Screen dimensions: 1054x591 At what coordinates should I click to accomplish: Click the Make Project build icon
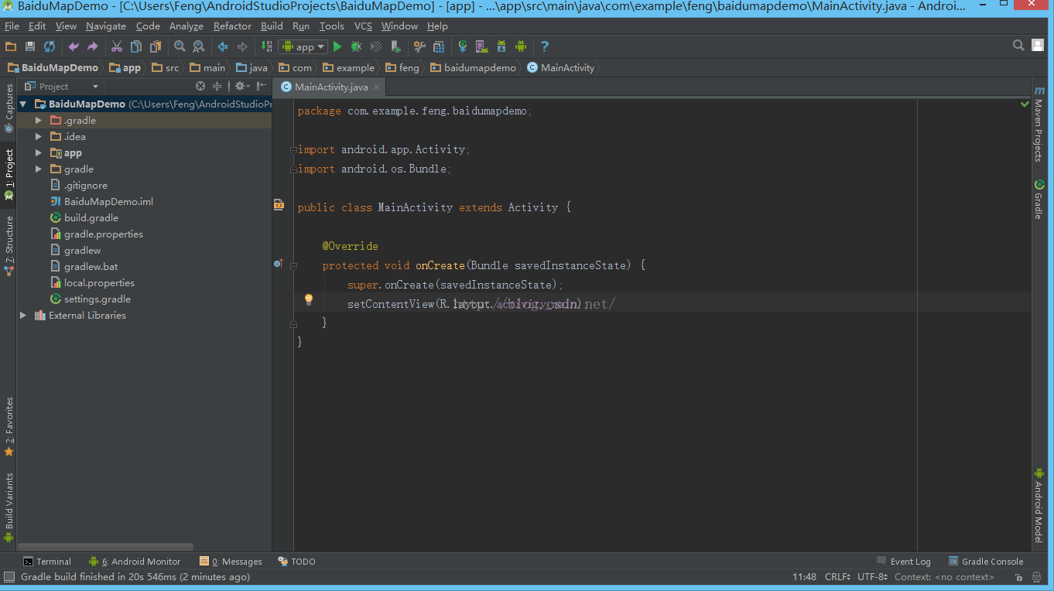pyautogui.click(x=266, y=46)
